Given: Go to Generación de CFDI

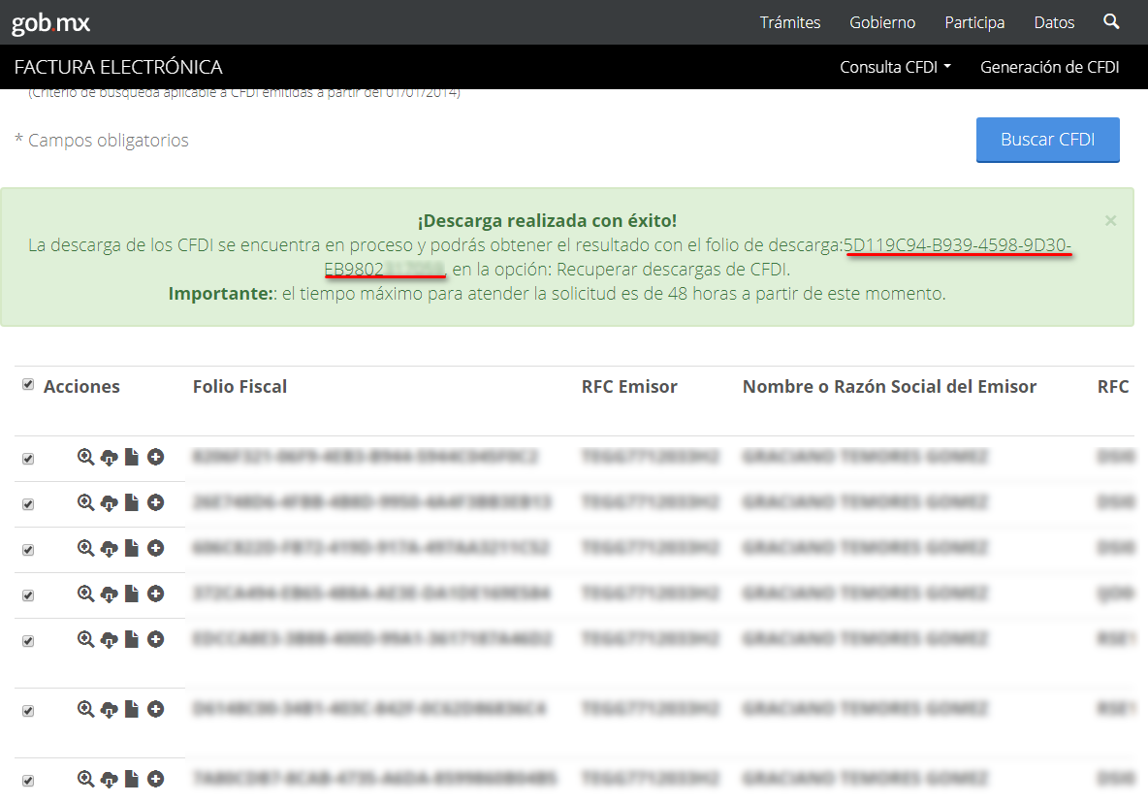Looking at the screenshot, I should pos(1049,67).
